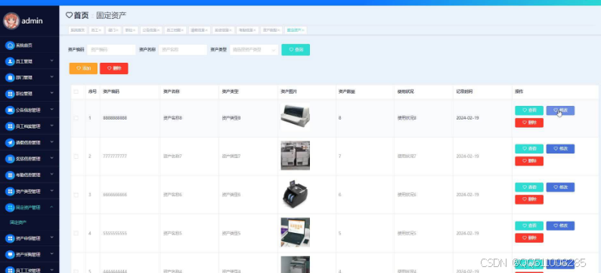The width and height of the screenshot is (601, 273).
Task: Click the 系统首页 home icon in sidebar
Action: tap(10, 45)
